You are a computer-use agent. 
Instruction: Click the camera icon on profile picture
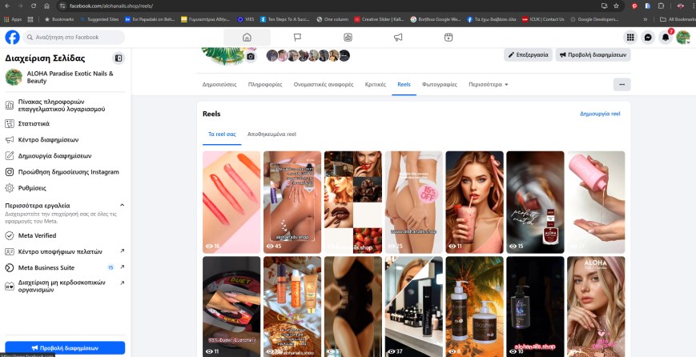(251, 56)
